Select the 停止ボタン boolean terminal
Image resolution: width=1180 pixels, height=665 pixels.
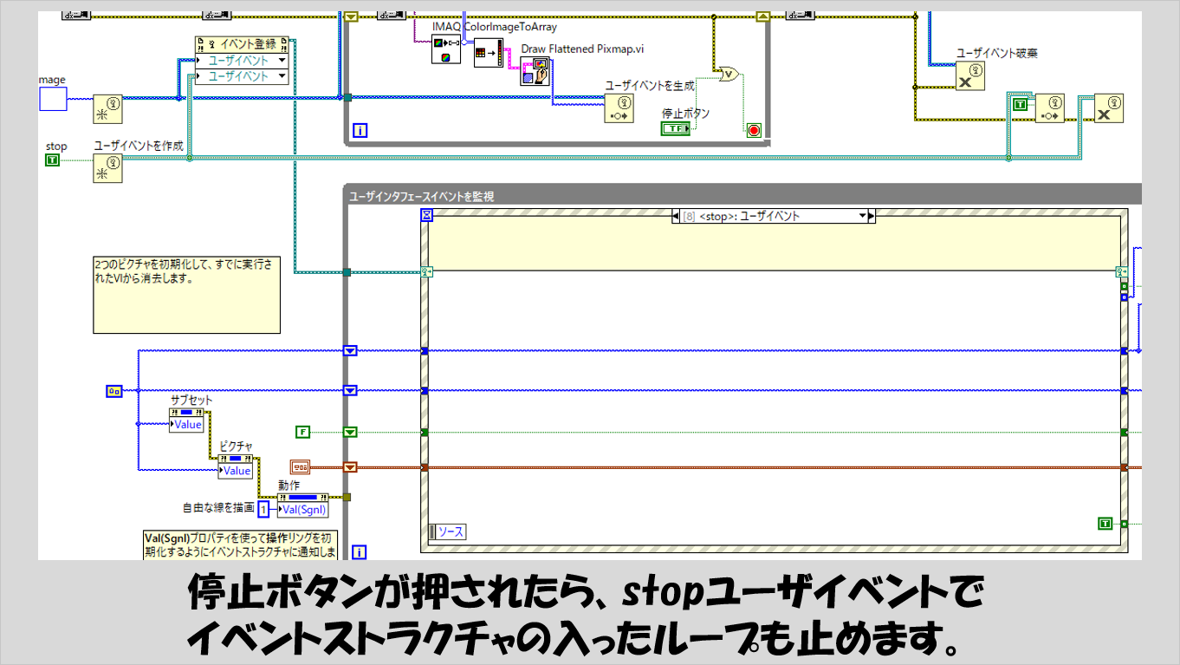676,129
